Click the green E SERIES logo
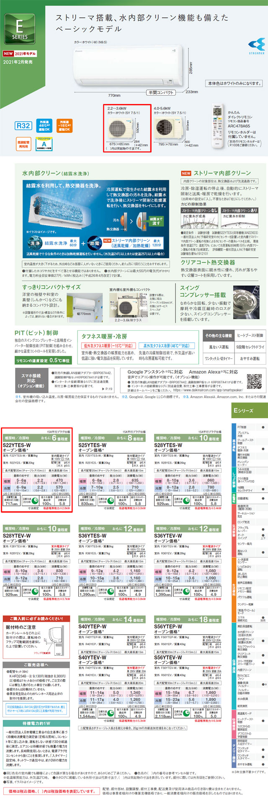Viewport: 268px width, 802px height. pos(20,30)
